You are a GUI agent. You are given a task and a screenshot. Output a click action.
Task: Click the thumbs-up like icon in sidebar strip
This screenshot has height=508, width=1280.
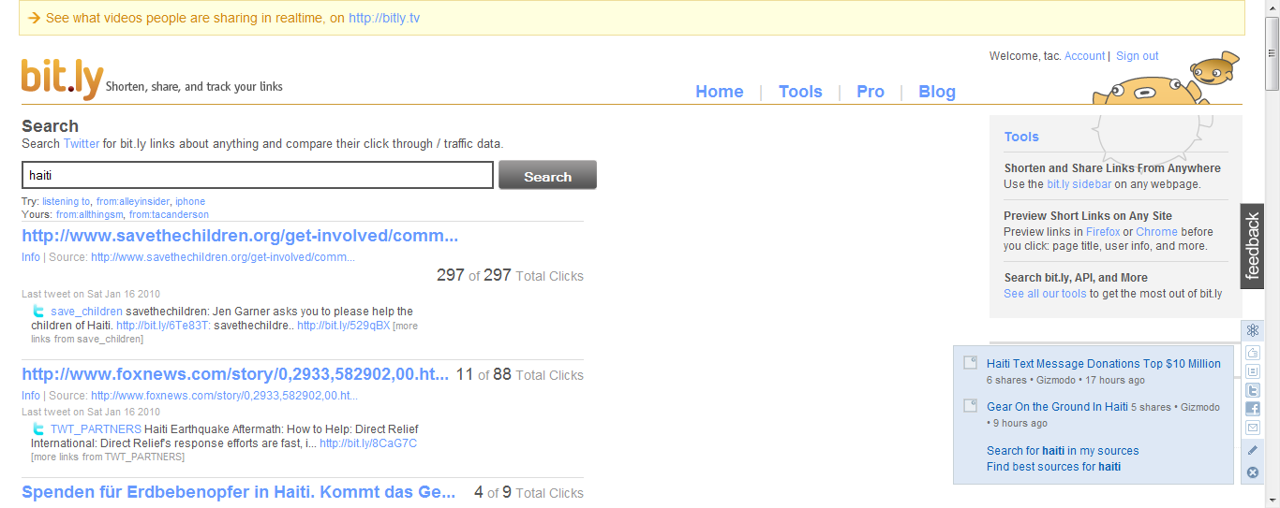[1253, 353]
